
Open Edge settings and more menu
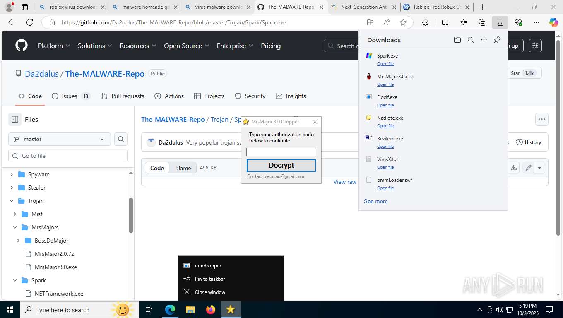point(537,22)
